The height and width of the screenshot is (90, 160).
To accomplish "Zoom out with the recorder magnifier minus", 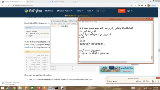I will point(147,81).
